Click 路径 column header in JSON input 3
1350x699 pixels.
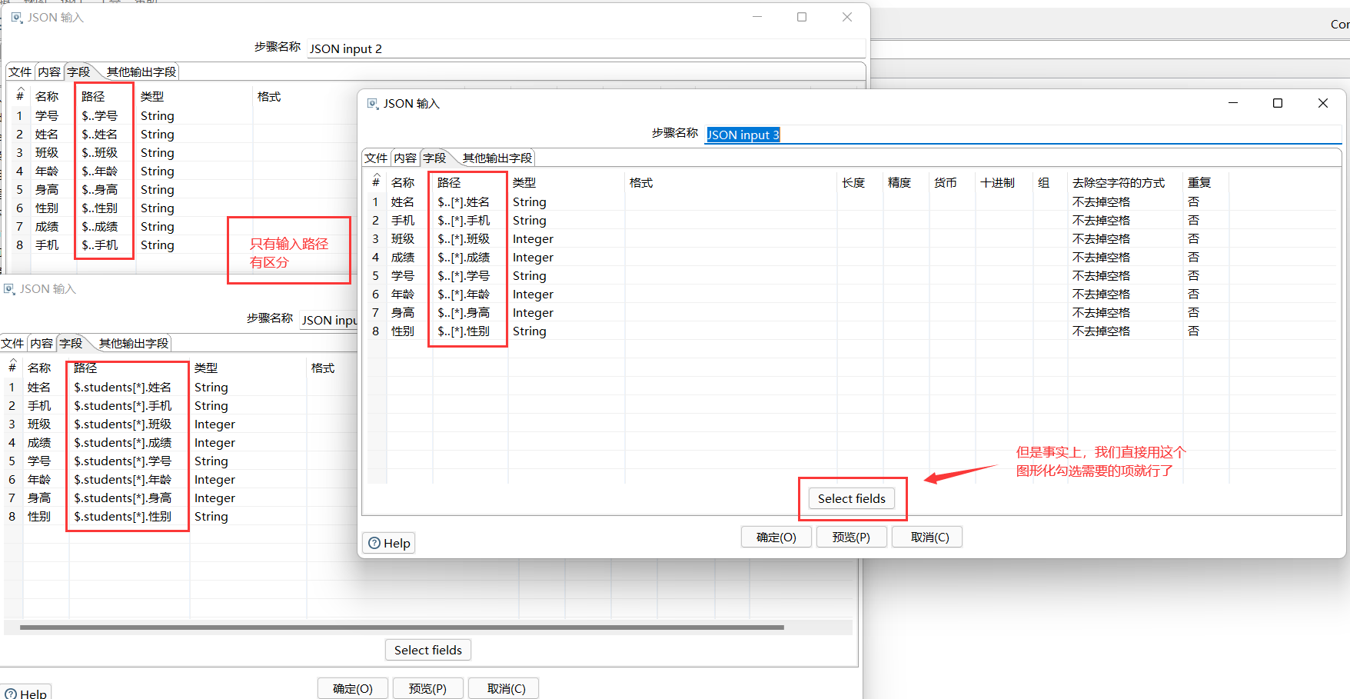[x=470, y=182]
